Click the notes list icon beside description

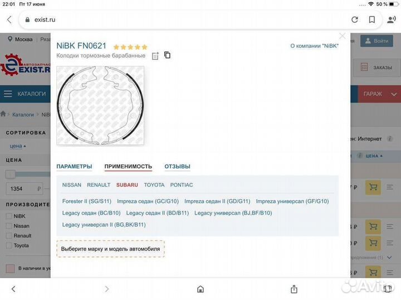point(155,56)
